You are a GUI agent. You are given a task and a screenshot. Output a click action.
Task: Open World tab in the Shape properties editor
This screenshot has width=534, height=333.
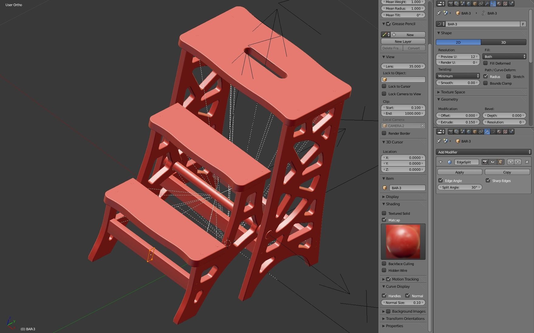pyautogui.click(x=469, y=4)
